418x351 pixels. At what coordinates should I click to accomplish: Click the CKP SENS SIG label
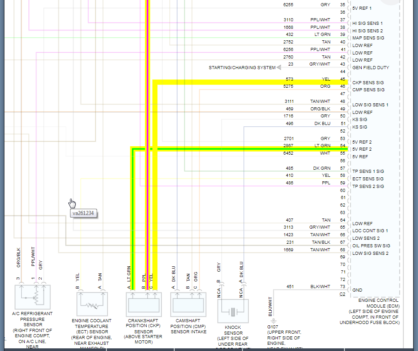pyautogui.click(x=368, y=82)
